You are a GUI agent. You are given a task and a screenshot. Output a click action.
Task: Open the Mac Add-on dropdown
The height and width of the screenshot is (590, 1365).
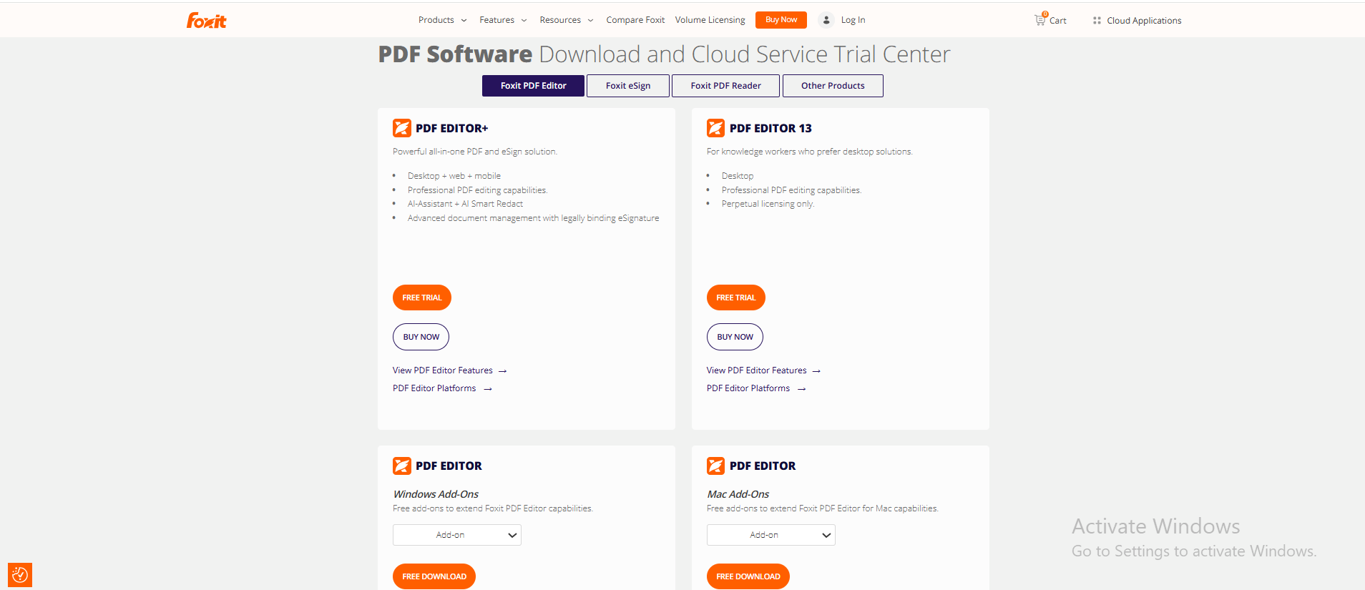(x=770, y=535)
